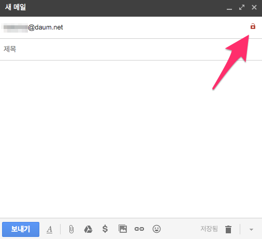Click the 새 메일 title bar text

tap(16, 7)
